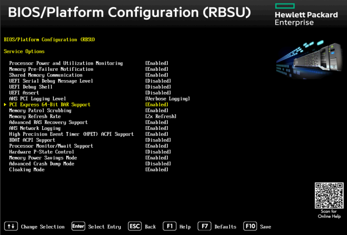Select Cloaking Mode option
This screenshot has width=347, height=235.
pyautogui.click(x=27, y=169)
